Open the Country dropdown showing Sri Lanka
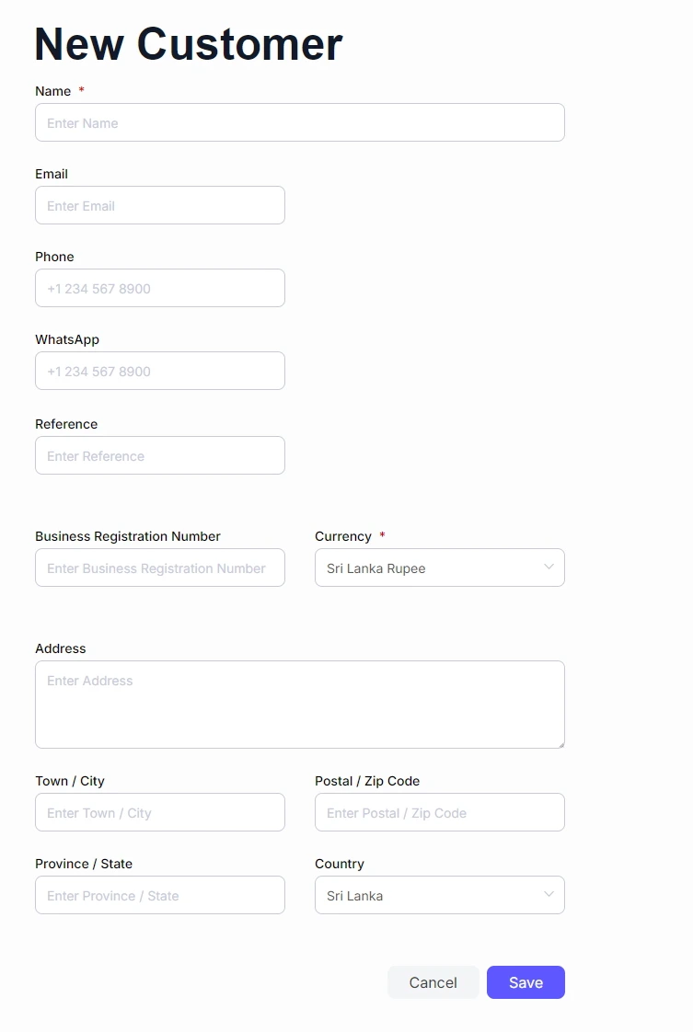 click(x=428, y=895)
